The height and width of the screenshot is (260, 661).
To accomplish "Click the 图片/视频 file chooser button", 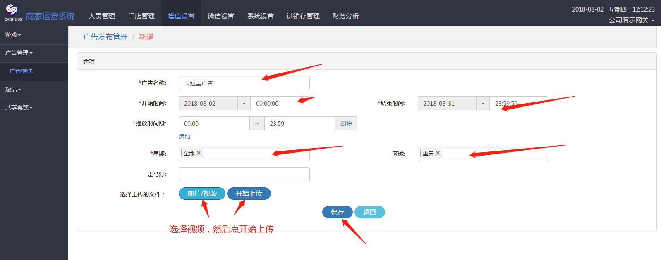I will coord(202,194).
